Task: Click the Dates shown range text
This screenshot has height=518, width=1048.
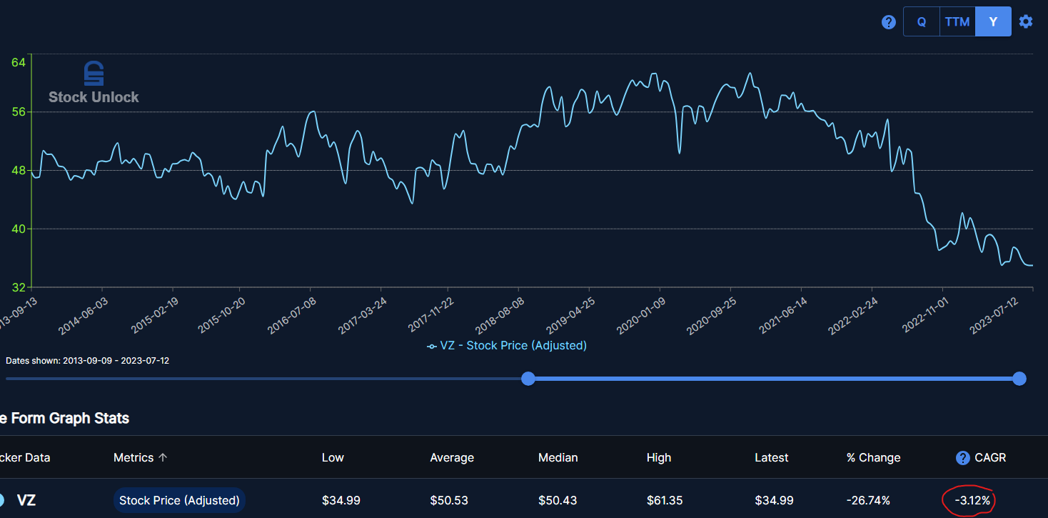Action: [x=88, y=360]
